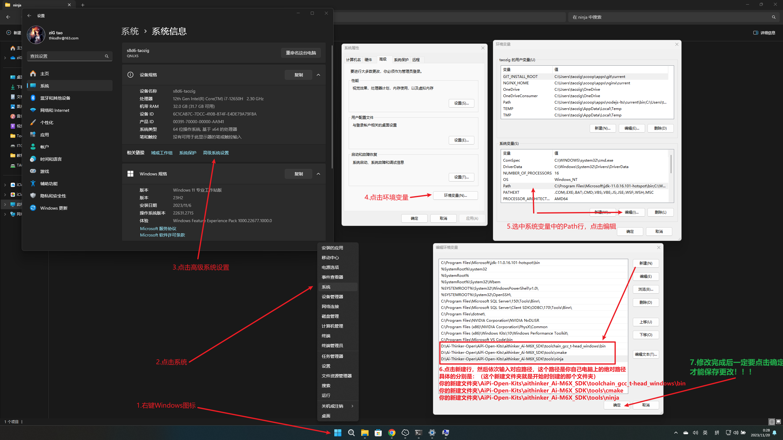Open the Apps icon in Settings
Image resolution: width=783 pixels, height=440 pixels.
pos(33,135)
